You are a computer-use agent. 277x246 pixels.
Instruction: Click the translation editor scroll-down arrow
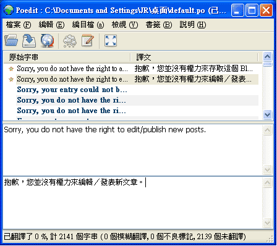click(x=267, y=223)
